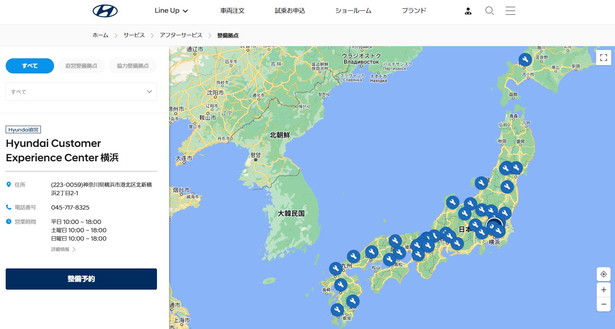Select the 協力整備拠点 filter
The image size is (615, 329).
pos(133,66)
